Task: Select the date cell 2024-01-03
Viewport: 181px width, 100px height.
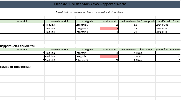Action: pos(168,32)
